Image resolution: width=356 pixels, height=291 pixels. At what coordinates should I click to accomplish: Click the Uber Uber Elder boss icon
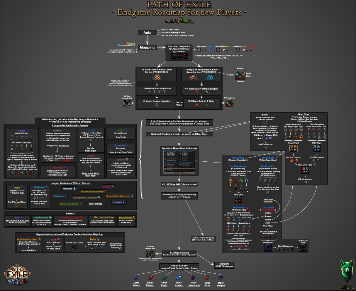click(x=194, y=278)
